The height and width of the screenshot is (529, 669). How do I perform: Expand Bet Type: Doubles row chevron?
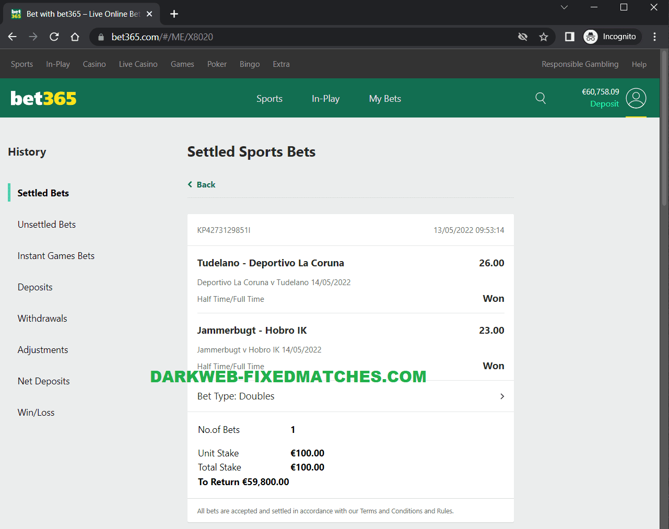click(x=502, y=396)
